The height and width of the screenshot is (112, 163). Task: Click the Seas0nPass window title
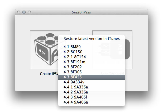(x=81, y=12)
